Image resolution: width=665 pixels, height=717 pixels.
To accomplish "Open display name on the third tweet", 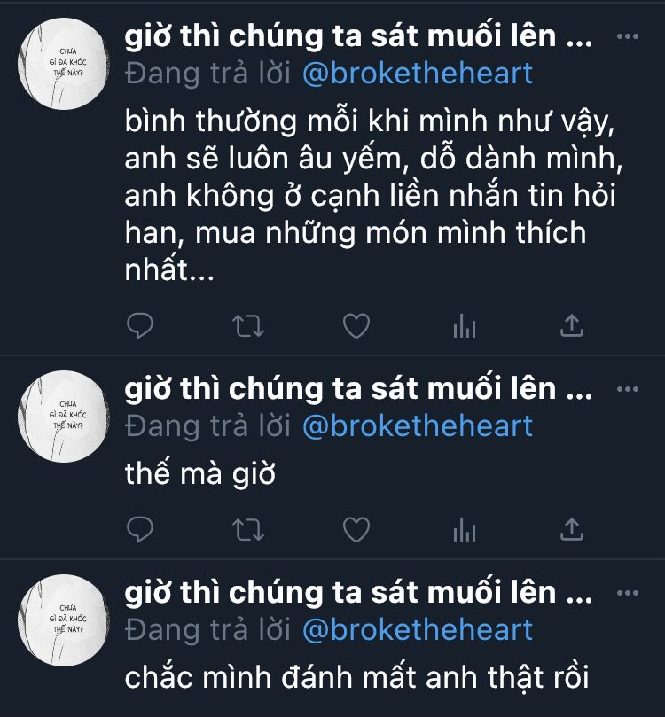I will pos(358,593).
